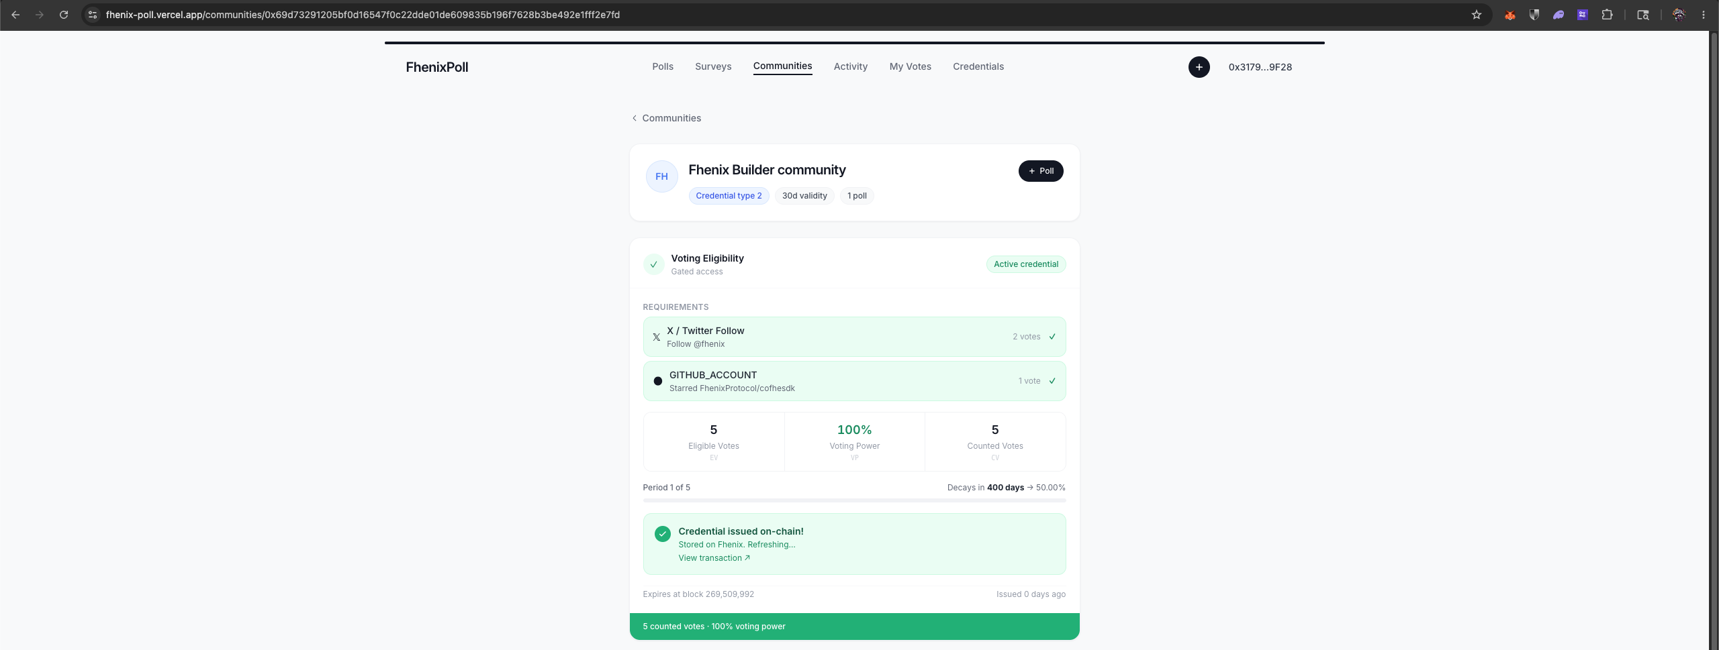The height and width of the screenshot is (650, 1719).
Task: Click the Follow @fhenix text
Action: [x=696, y=344]
